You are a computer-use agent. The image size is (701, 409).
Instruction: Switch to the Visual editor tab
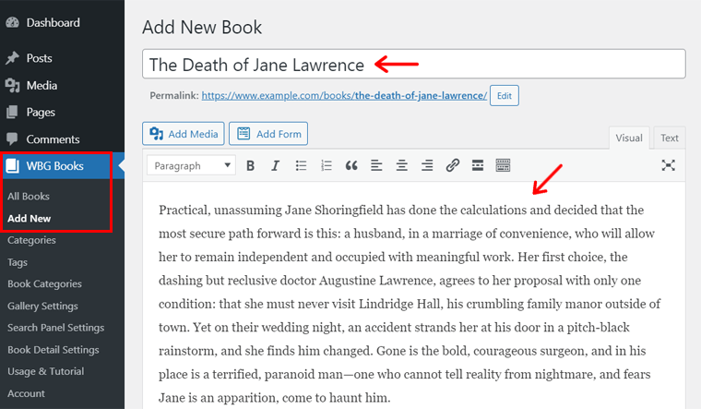tap(629, 138)
